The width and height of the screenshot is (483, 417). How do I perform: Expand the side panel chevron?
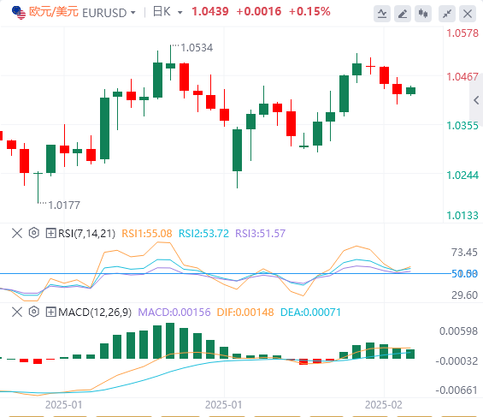pos(476,100)
